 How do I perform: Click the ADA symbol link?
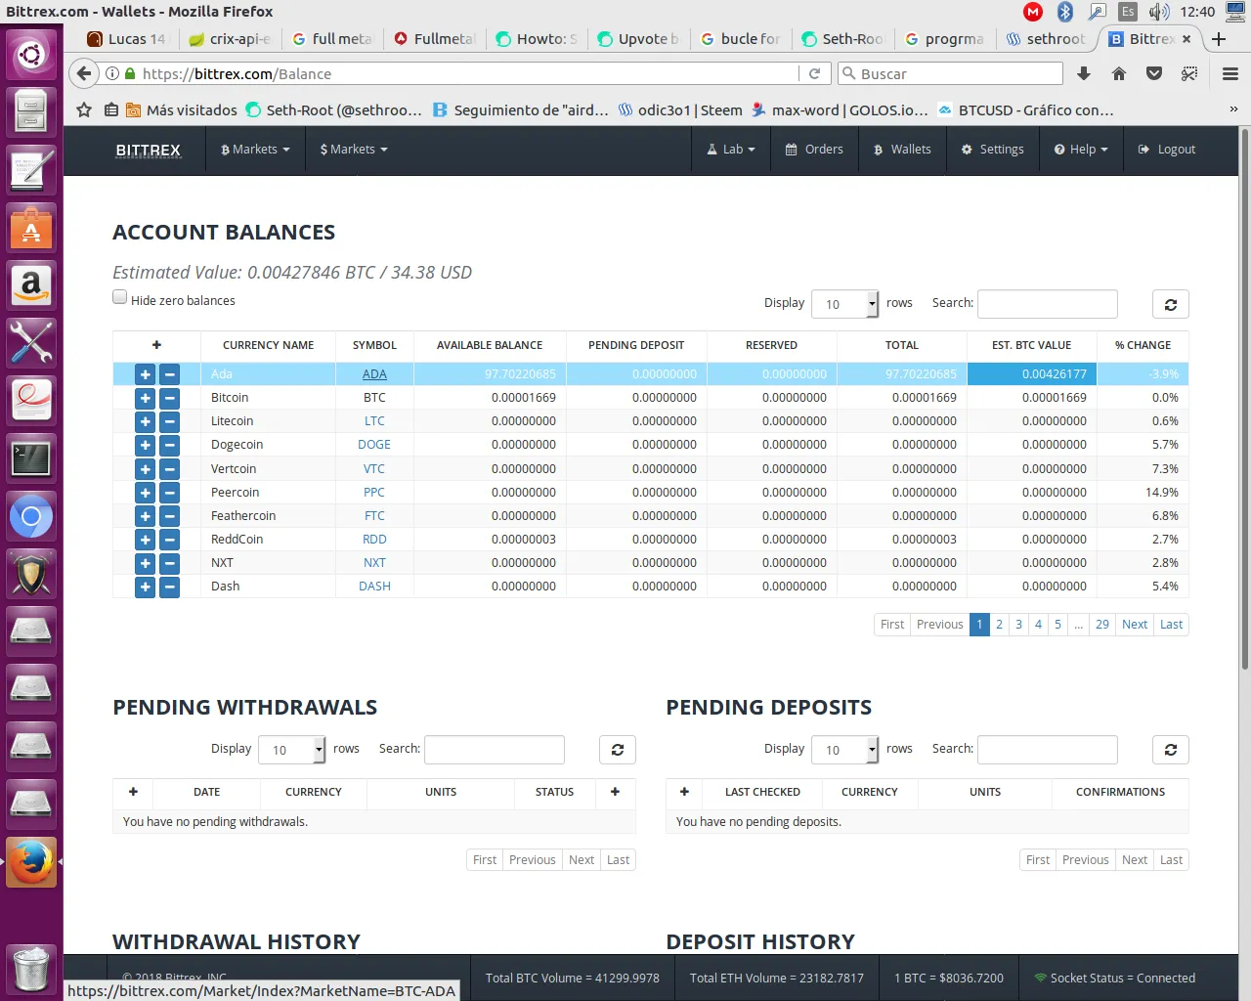(374, 374)
